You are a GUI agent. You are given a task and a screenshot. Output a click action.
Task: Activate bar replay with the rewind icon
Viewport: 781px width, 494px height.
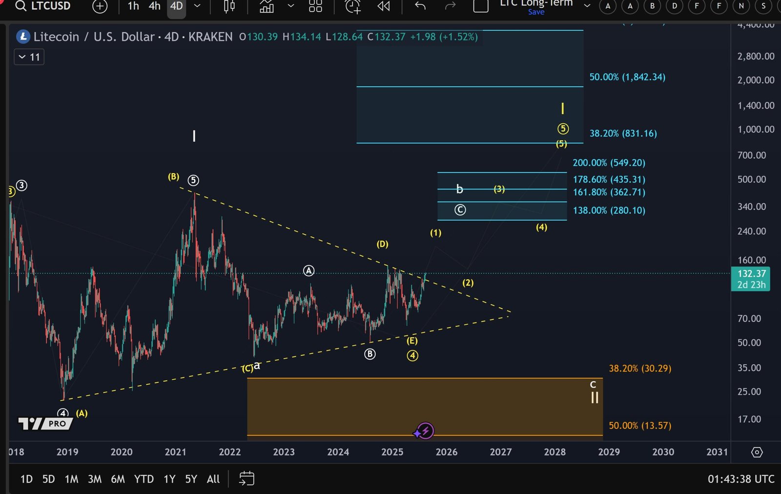384,7
